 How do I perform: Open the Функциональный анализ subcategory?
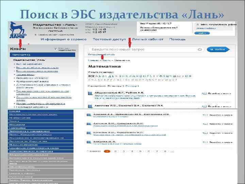tap(32, 81)
